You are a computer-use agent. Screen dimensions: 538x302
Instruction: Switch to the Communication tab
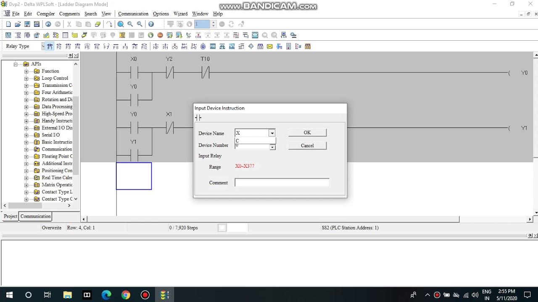(x=36, y=216)
